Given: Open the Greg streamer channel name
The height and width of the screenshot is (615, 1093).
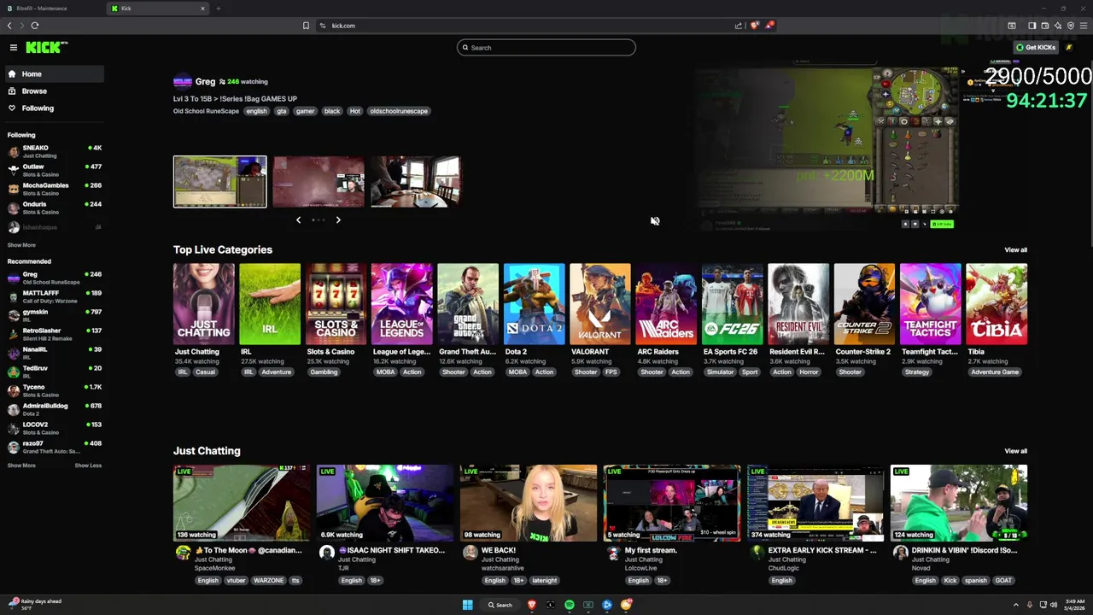Looking at the screenshot, I should (205, 82).
